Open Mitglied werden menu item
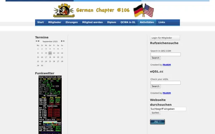 92,22
